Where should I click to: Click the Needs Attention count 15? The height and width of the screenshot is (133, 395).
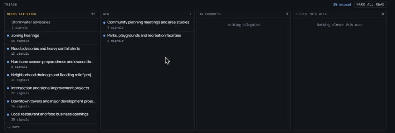coord(93,14)
